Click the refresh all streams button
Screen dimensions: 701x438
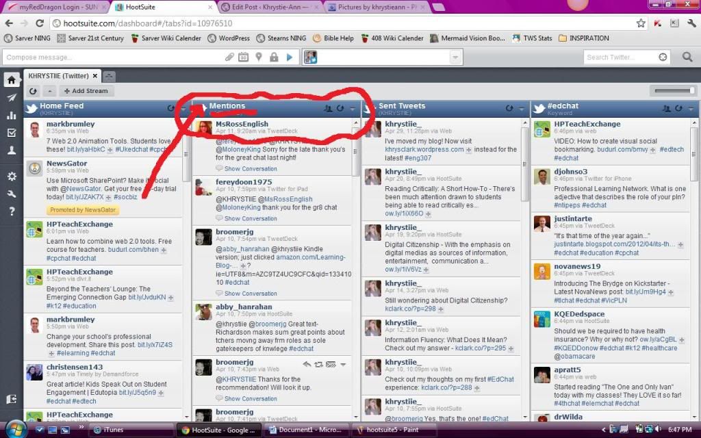click(33, 91)
